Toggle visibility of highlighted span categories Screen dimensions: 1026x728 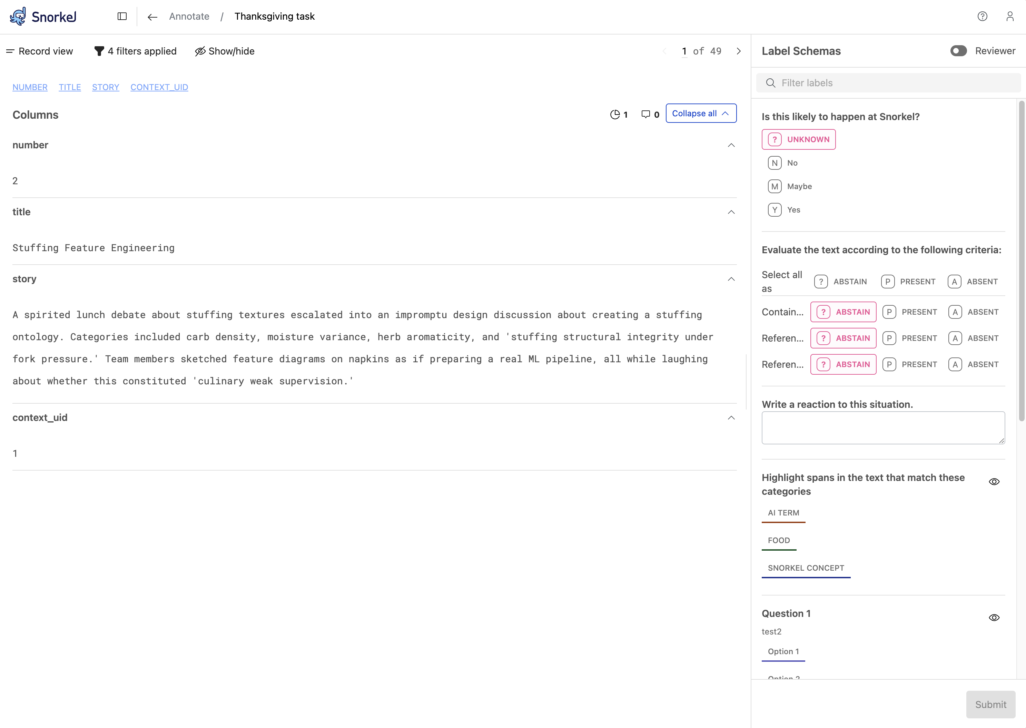click(x=994, y=481)
